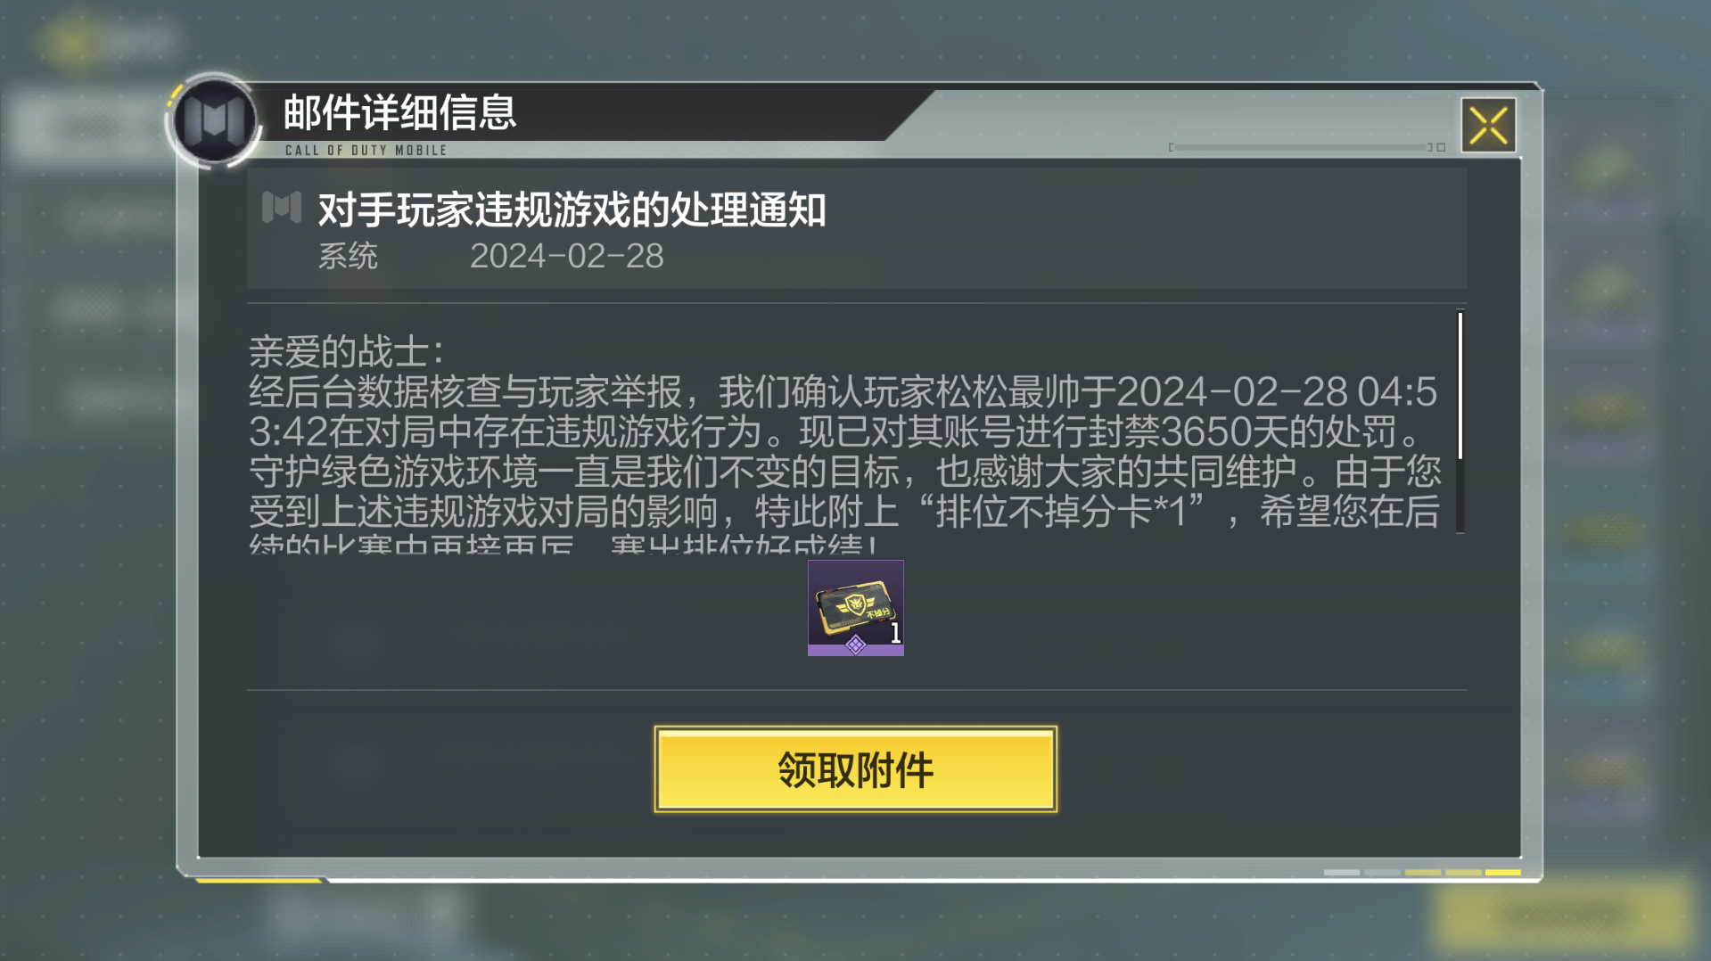
Task: Select the 排位不掉分卡 attachment item thumbnail
Action: (855, 608)
